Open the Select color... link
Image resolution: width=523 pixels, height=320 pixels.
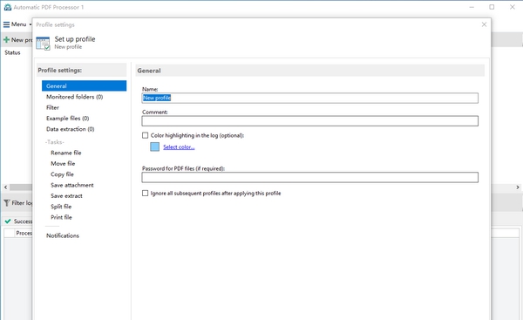tap(179, 147)
